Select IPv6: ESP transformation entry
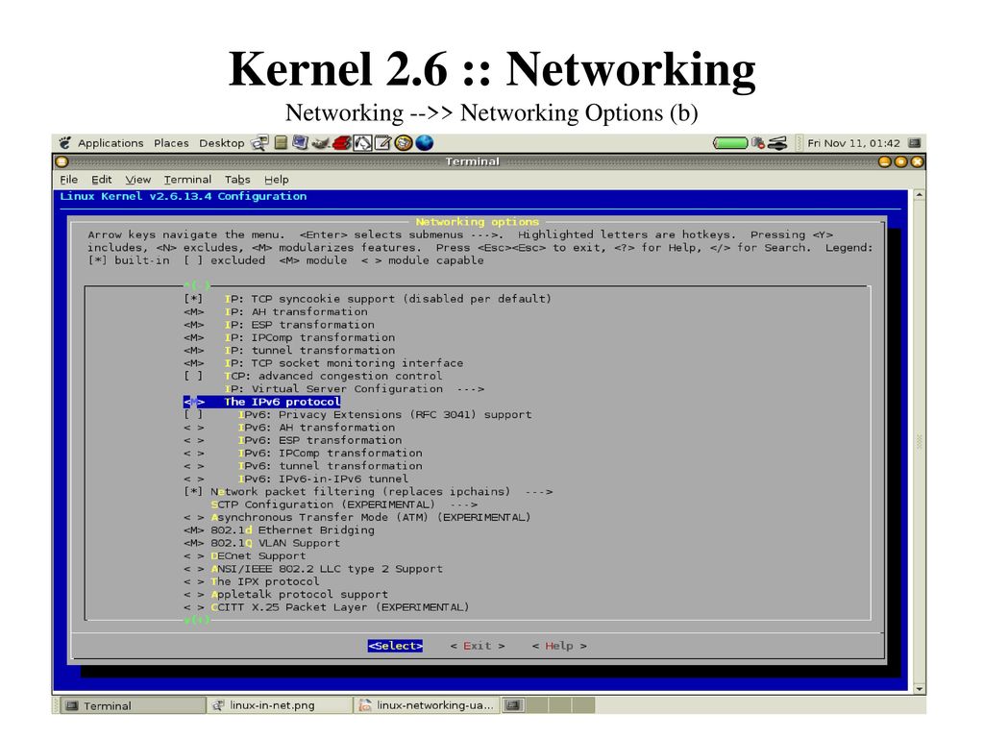This screenshot has height=738, width=984. point(292,440)
